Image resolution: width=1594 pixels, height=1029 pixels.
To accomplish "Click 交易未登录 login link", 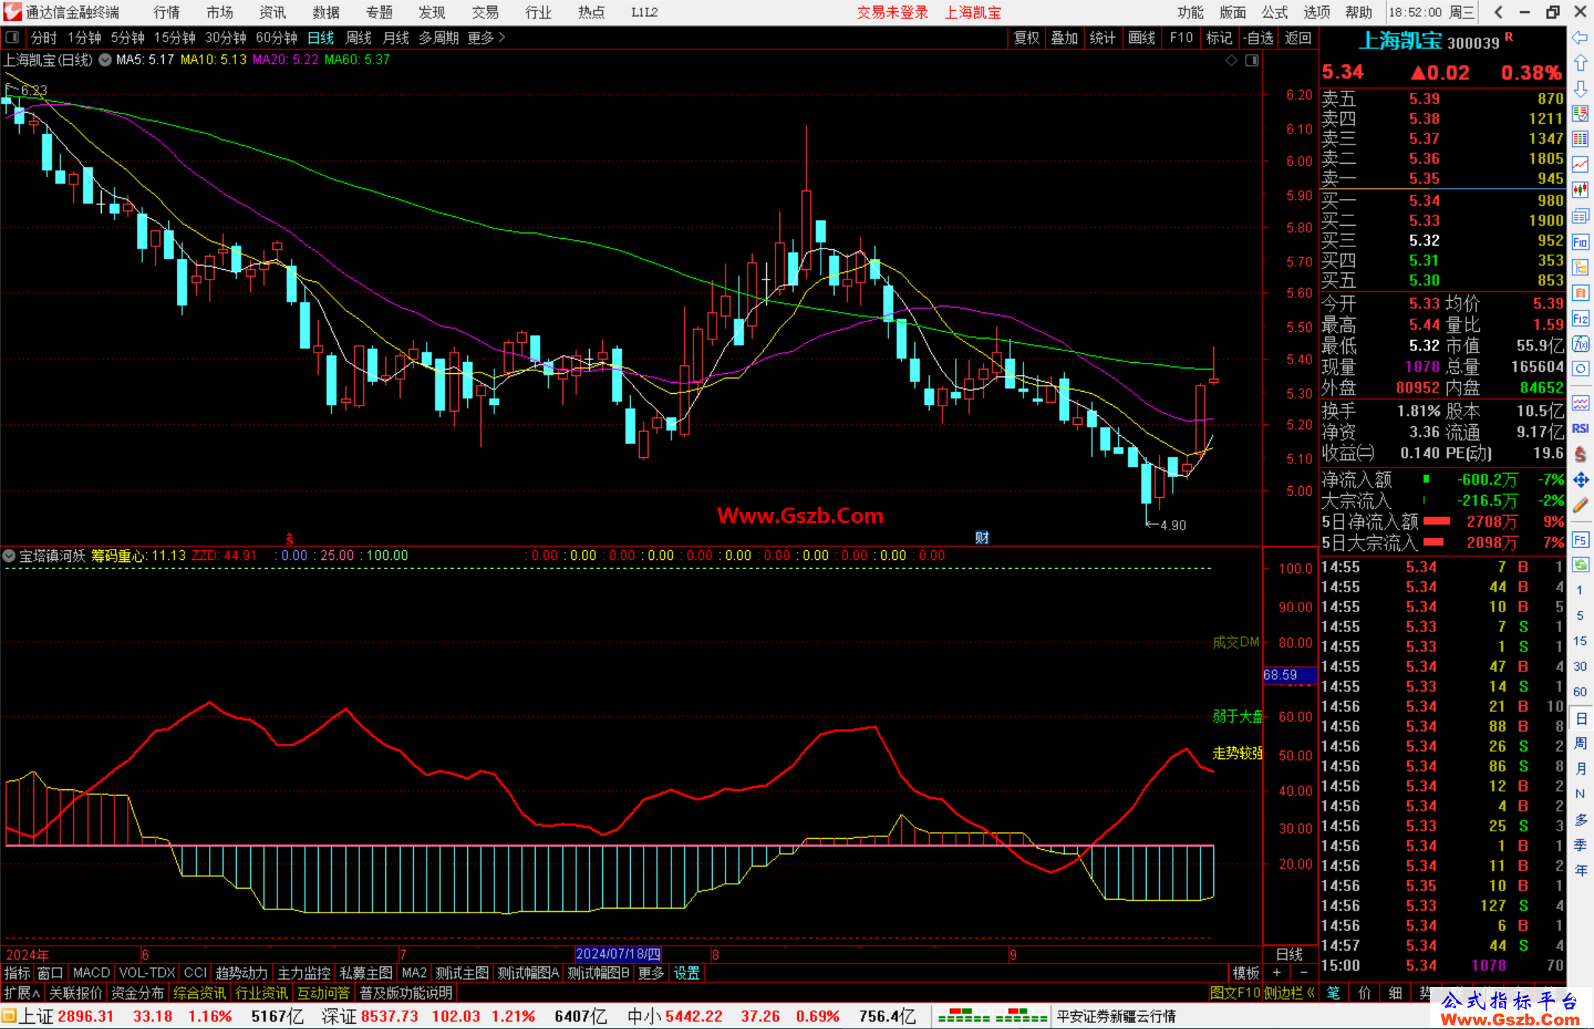I will [x=892, y=12].
